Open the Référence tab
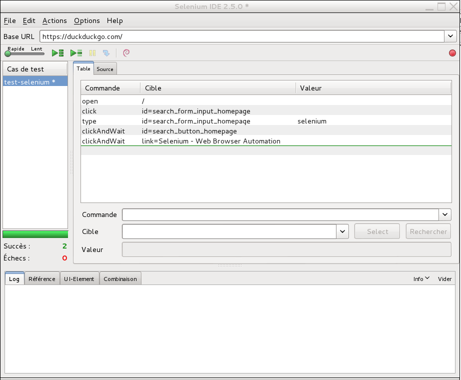 42,278
